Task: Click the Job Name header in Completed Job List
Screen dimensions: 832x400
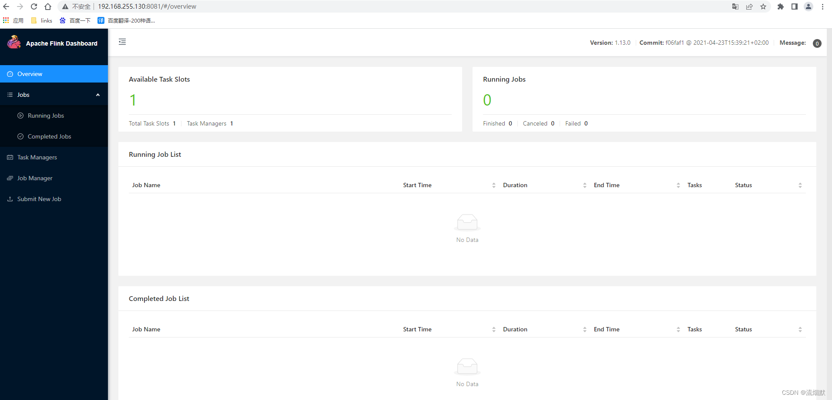Action: click(146, 329)
